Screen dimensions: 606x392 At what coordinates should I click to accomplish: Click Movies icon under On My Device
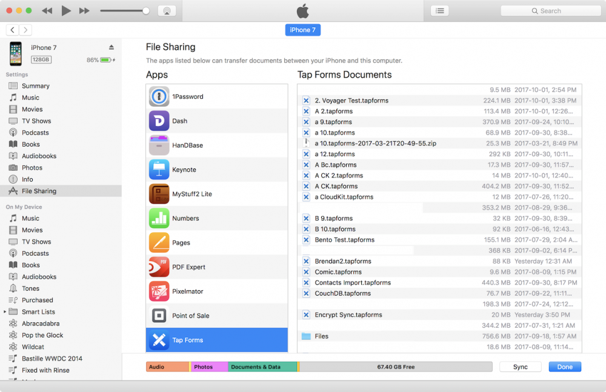point(13,230)
